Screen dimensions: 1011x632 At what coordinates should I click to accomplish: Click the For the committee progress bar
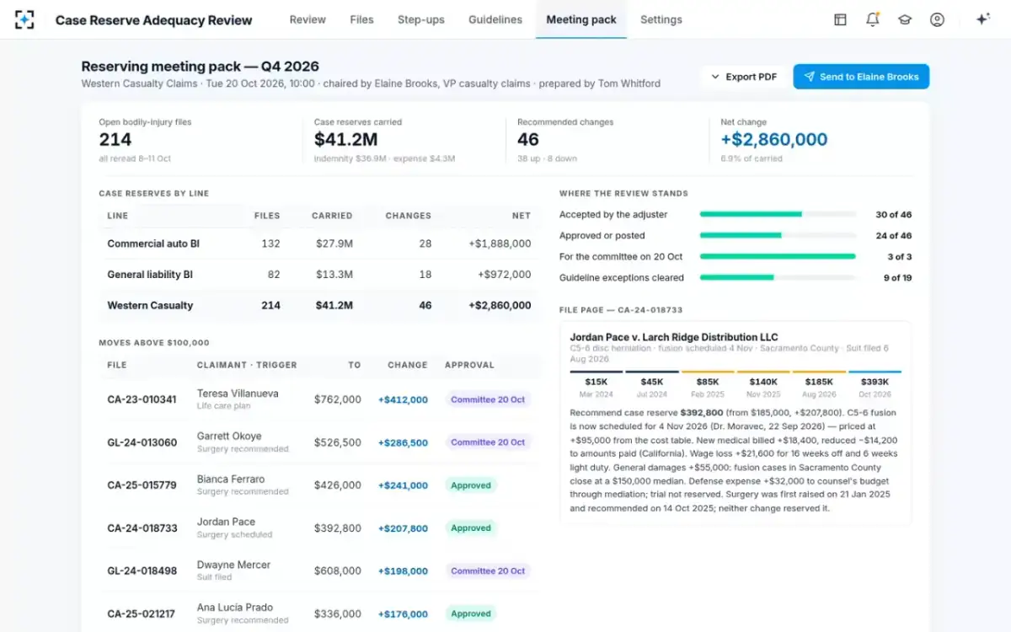click(x=778, y=256)
